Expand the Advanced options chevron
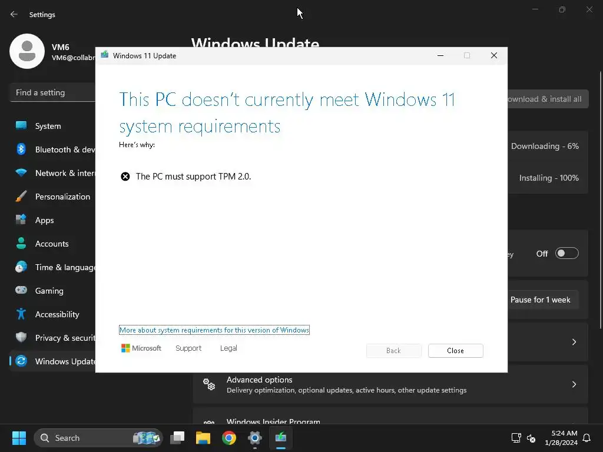Viewport: 603px width, 452px height. [574, 384]
